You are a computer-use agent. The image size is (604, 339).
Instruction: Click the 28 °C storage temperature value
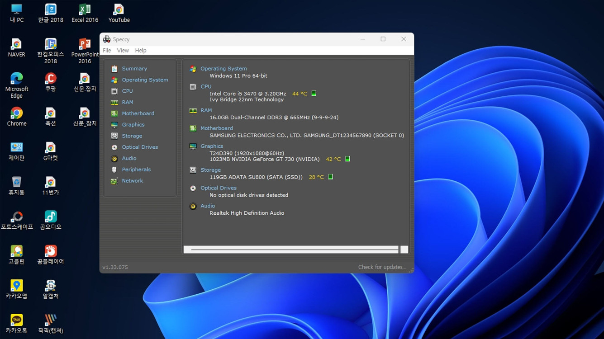click(x=316, y=177)
